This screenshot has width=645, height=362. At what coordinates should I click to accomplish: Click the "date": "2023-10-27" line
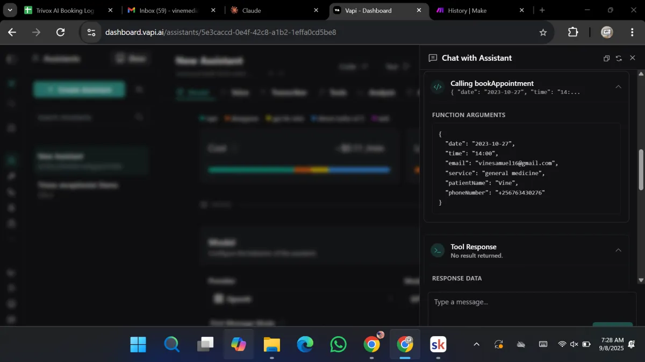(x=480, y=143)
